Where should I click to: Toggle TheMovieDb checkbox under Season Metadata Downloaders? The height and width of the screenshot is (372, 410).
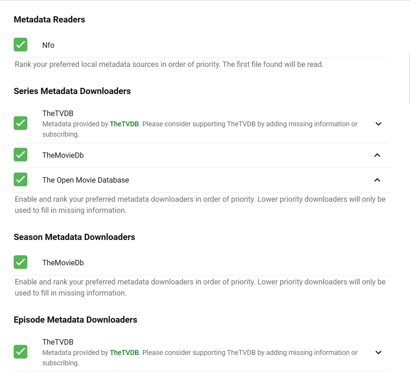pos(20,262)
